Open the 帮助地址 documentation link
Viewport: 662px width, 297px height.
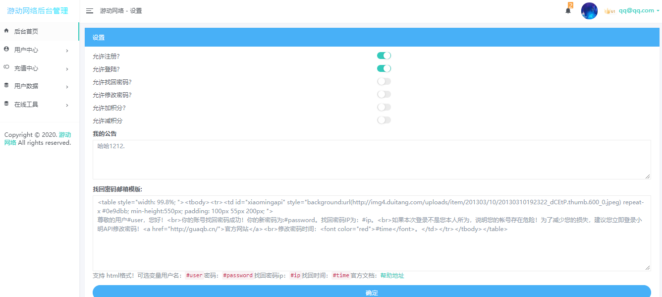click(392, 276)
